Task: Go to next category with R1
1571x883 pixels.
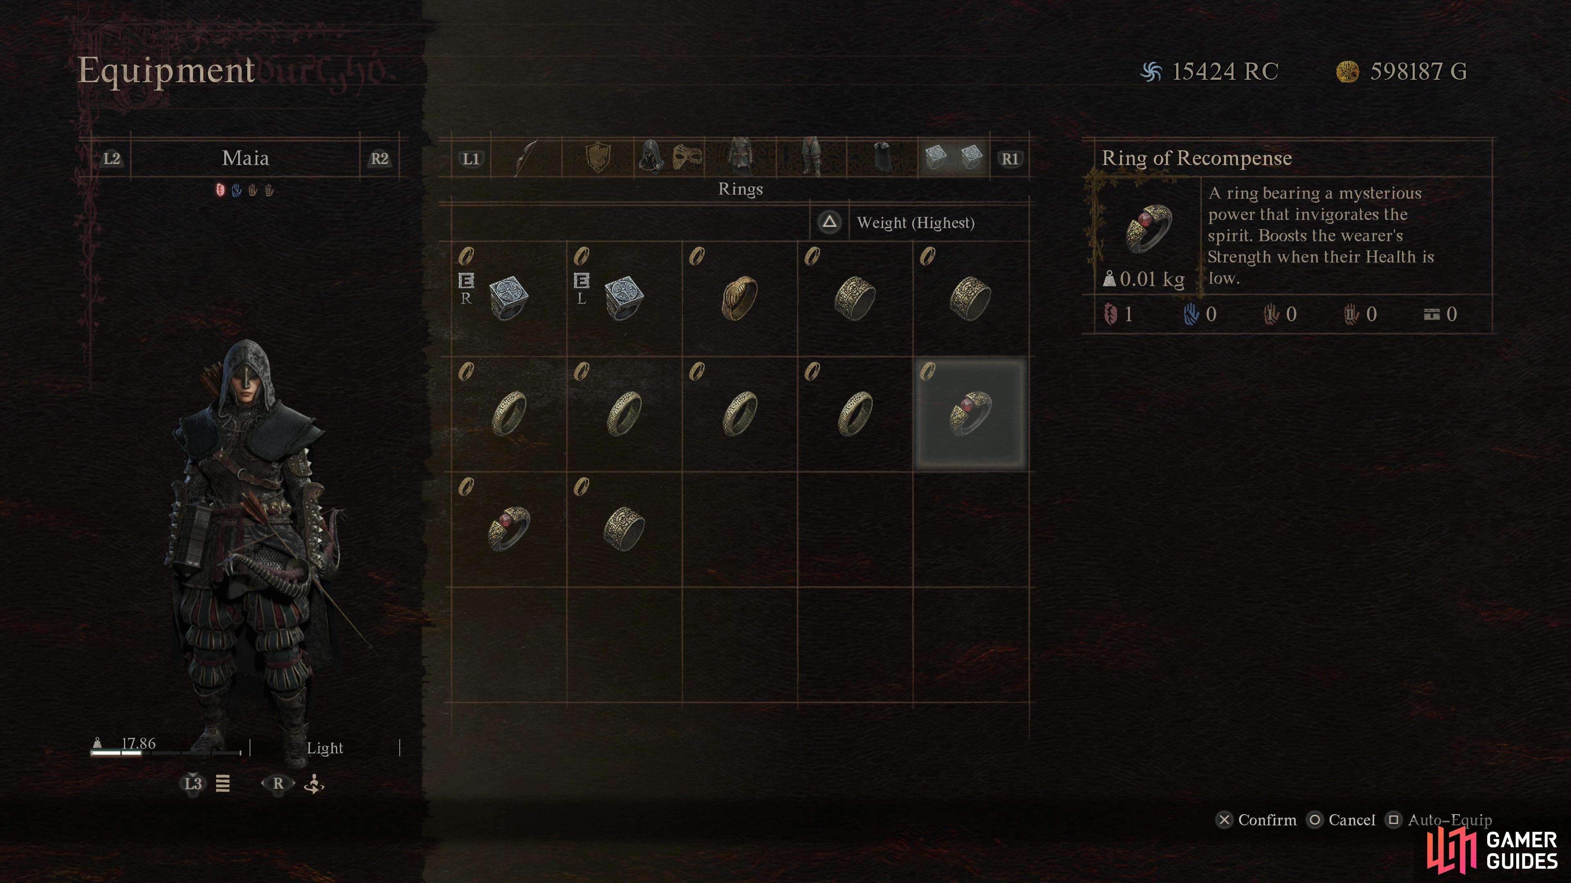Action: pos(1010,159)
